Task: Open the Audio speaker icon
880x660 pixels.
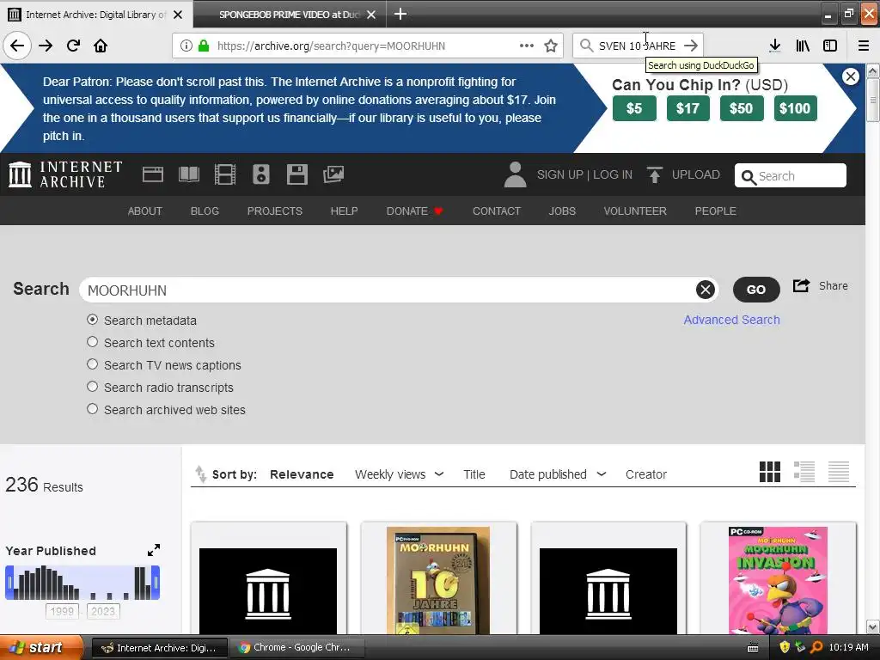Action: [261, 174]
